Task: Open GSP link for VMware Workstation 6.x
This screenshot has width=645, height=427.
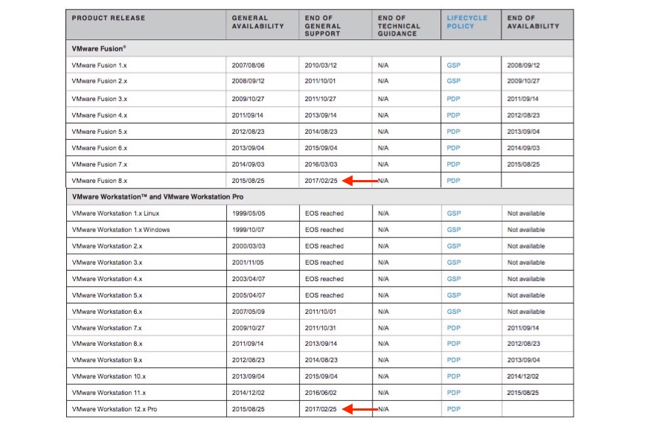Action: (x=454, y=312)
